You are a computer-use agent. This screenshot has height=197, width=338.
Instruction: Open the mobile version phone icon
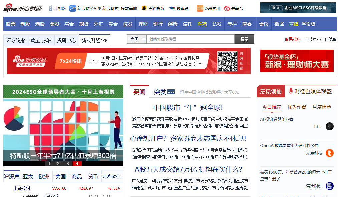50,8
